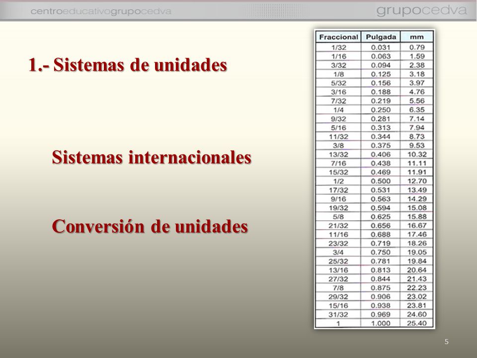Click the '4.76' mm value
Image resolution: width=477 pixels, height=358 pixels.
click(x=417, y=92)
